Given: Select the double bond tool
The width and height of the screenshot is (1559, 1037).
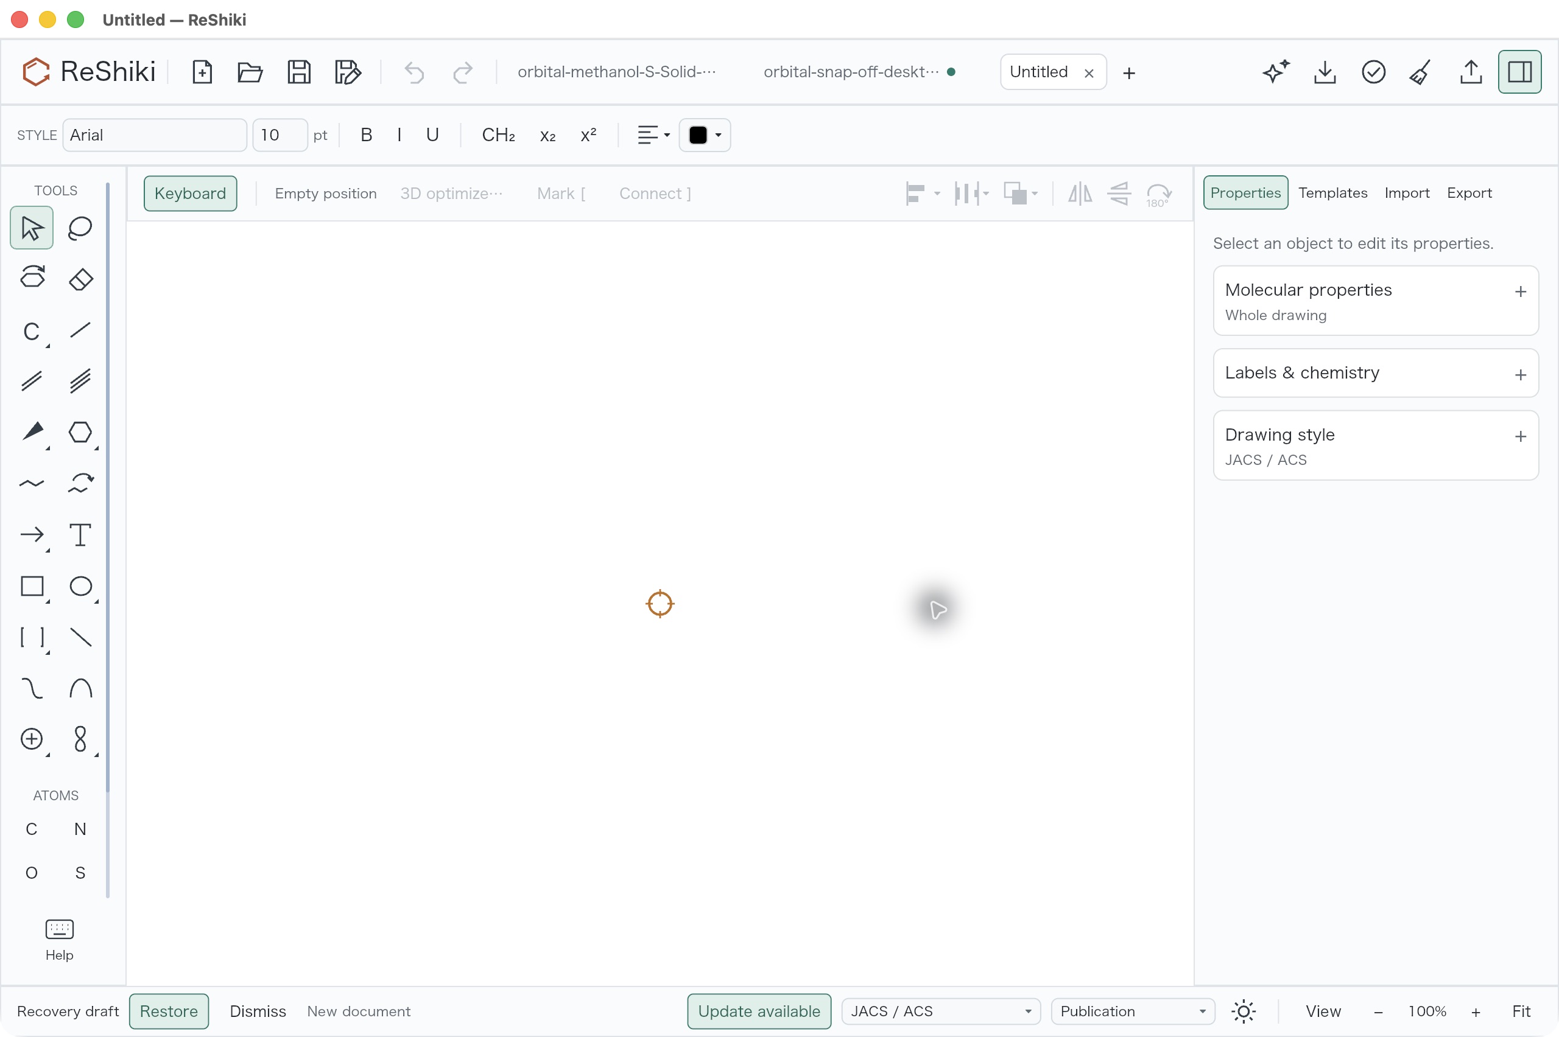Looking at the screenshot, I should point(31,381).
